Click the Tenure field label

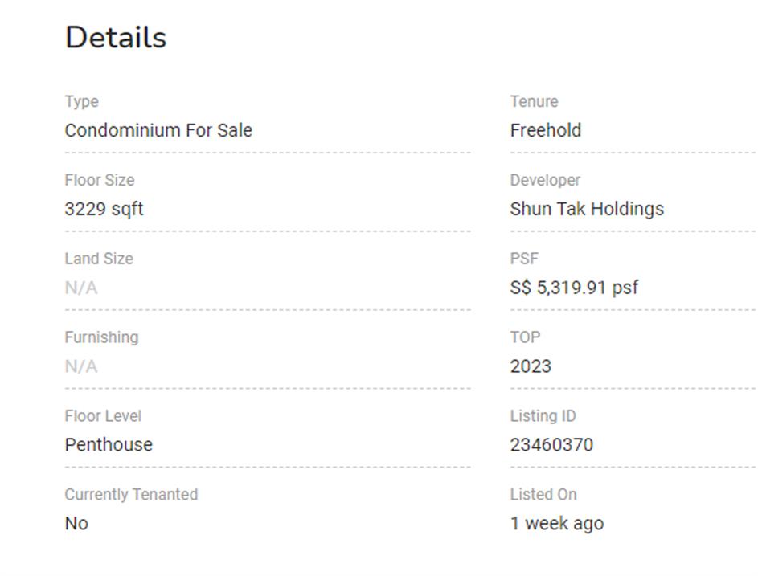pos(534,102)
